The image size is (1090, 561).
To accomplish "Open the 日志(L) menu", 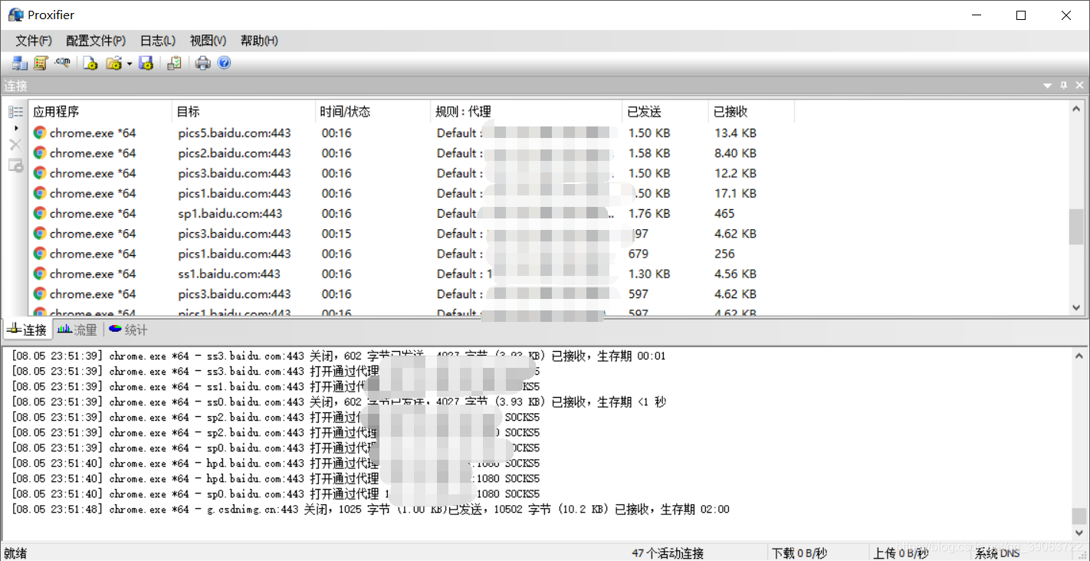I will tap(158, 41).
